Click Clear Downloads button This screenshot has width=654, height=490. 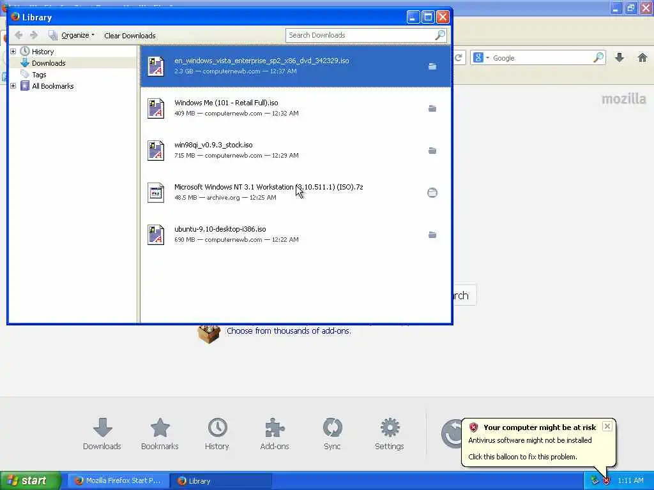pyautogui.click(x=130, y=36)
